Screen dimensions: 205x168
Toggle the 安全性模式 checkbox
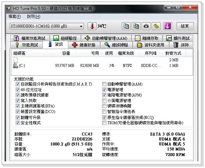point(18,123)
